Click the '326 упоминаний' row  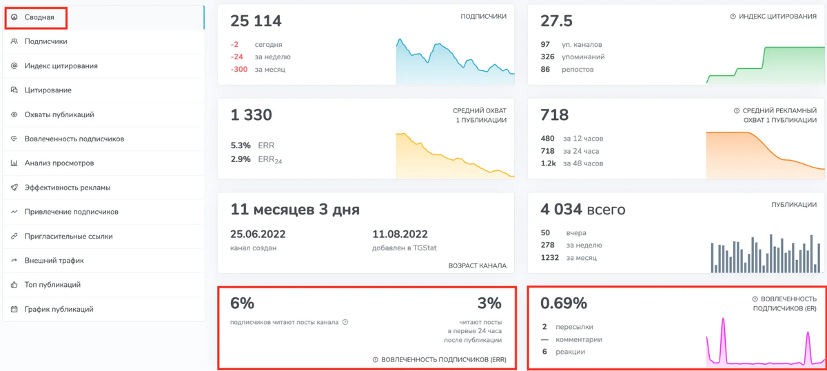573,57
